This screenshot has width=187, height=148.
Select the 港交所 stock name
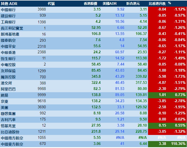6,83
